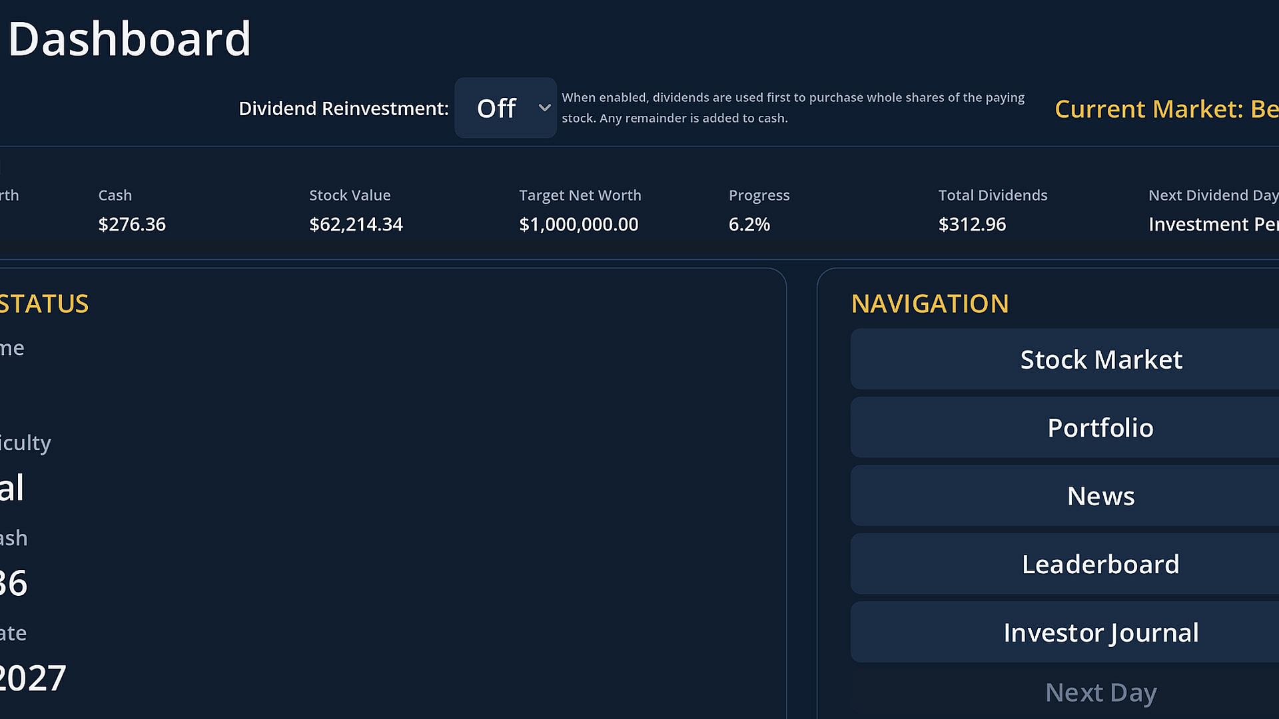Screen dimensions: 1279x719
Task: Open Investor Journal
Action: (x=1100, y=632)
